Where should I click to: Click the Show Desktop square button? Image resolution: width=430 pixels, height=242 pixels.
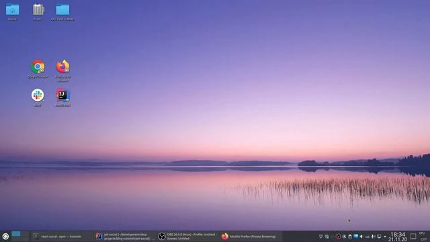coord(413,237)
